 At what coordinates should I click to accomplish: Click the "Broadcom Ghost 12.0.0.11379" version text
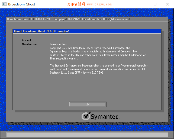pyautogui.click(x=29, y=19)
